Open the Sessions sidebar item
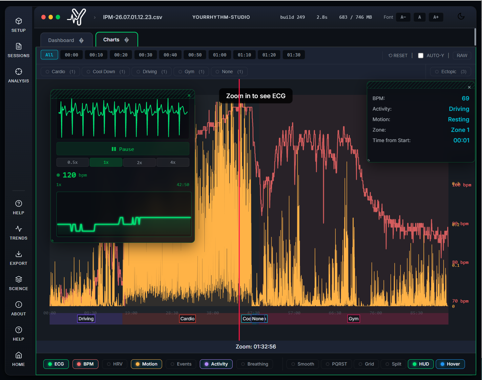The image size is (482, 380). point(19,50)
